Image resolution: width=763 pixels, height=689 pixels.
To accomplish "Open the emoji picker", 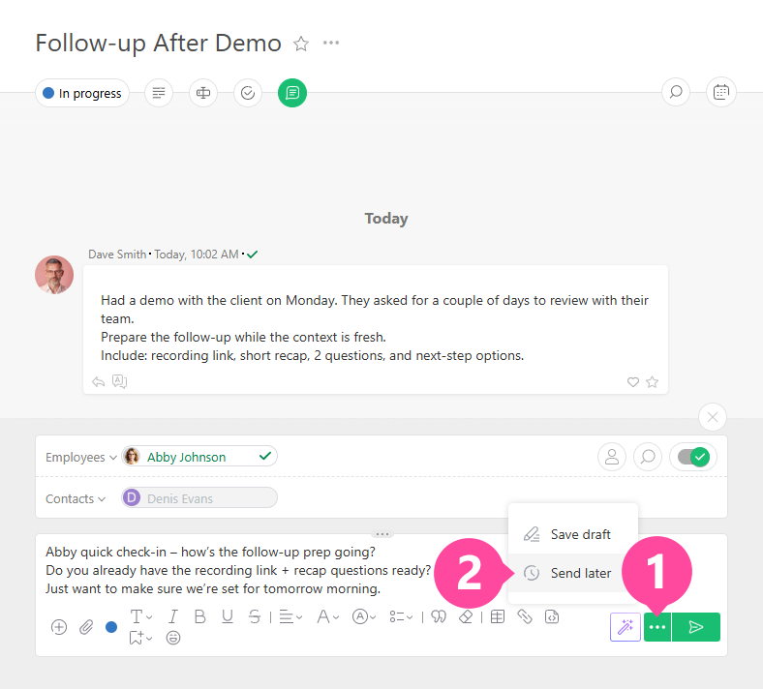I will pyautogui.click(x=173, y=638).
